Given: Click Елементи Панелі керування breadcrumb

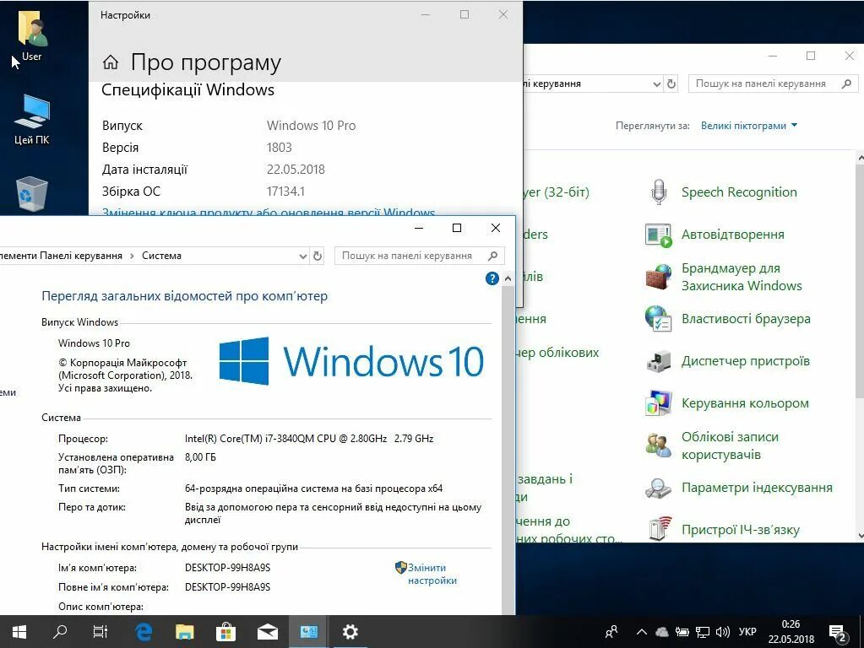Looking at the screenshot, I should pos(61,256).
